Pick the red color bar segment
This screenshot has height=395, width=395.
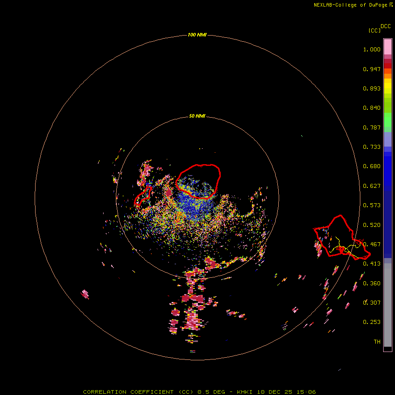tap(388, 66)
